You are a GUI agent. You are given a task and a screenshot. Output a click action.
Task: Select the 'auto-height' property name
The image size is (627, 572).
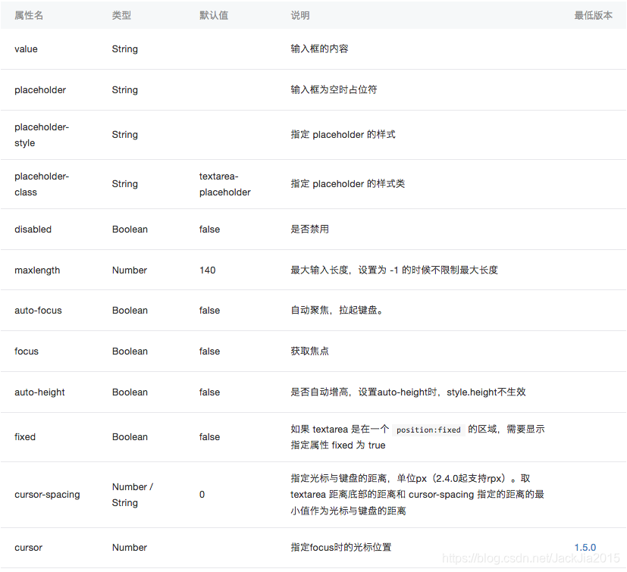point(39,392)
